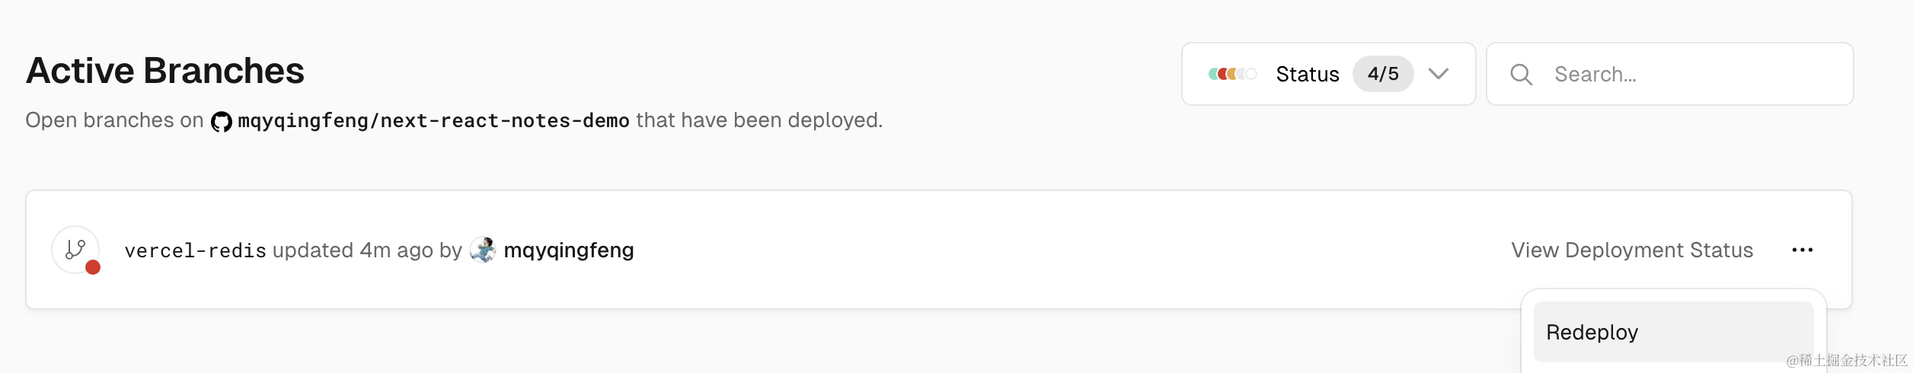Click the magnifying glass search icon
Screen dimensions: 1913x373
1521,75
